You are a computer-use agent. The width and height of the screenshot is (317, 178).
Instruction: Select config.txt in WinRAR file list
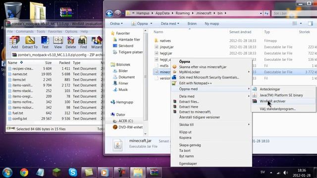coord(20,119)
